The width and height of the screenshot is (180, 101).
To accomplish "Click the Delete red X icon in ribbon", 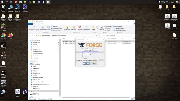I will 80,27.
